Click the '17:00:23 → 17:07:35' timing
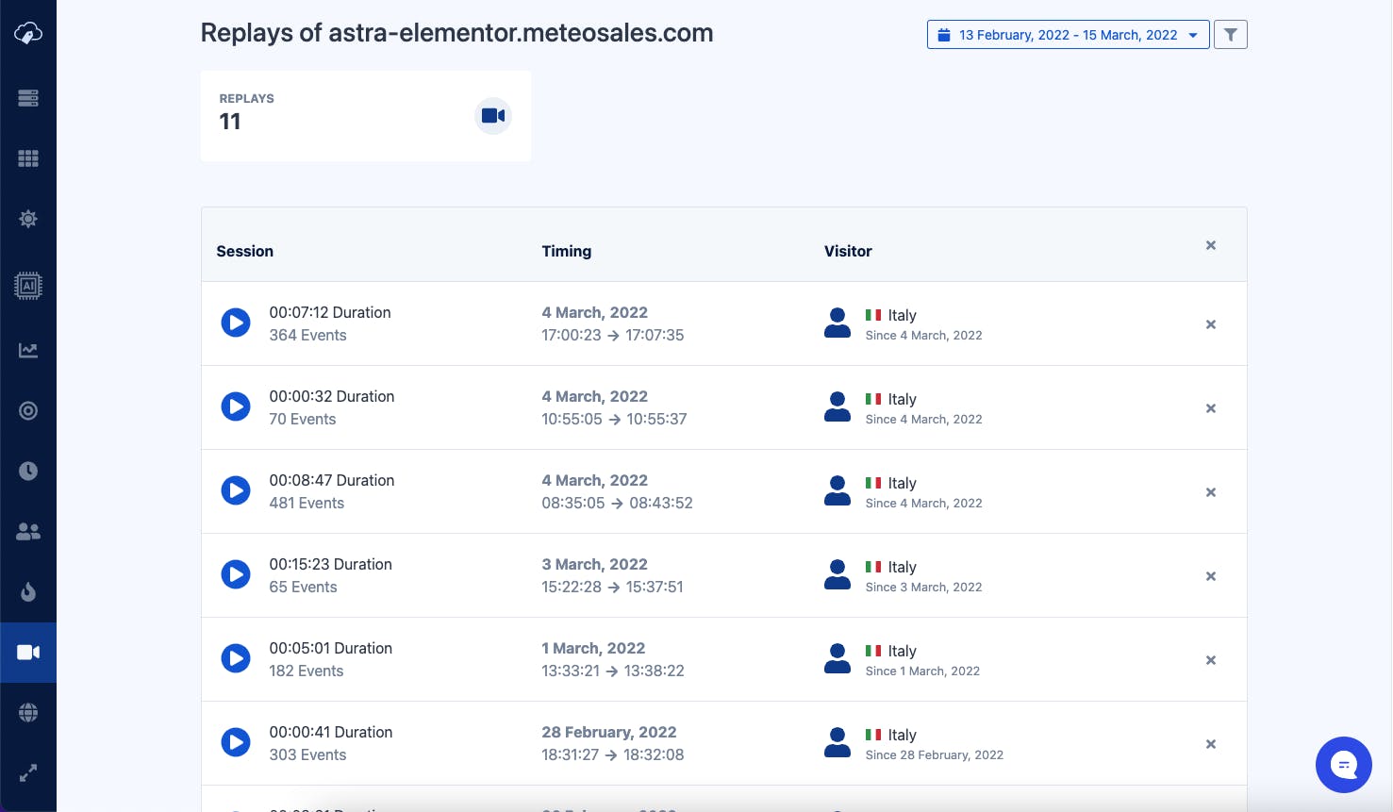 (613, 335)
